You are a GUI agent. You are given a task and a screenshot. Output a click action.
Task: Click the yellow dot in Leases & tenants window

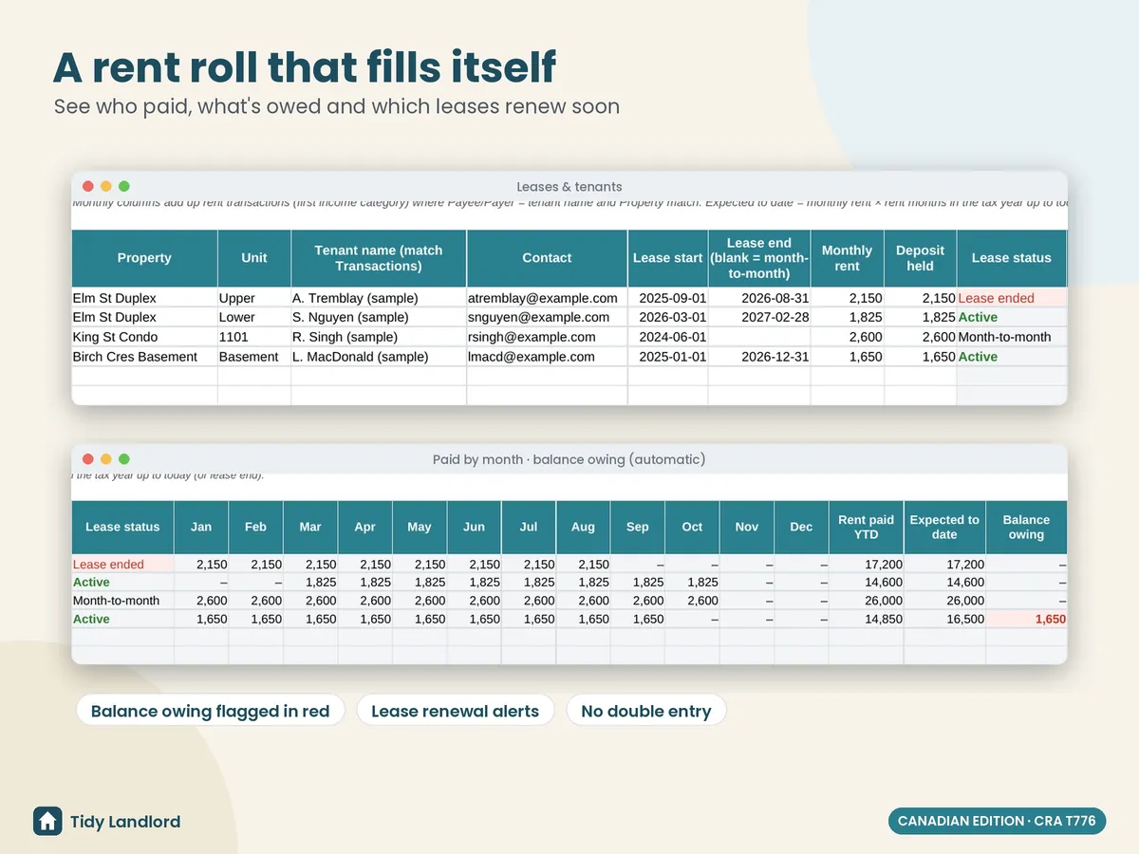tap(106, 187)
